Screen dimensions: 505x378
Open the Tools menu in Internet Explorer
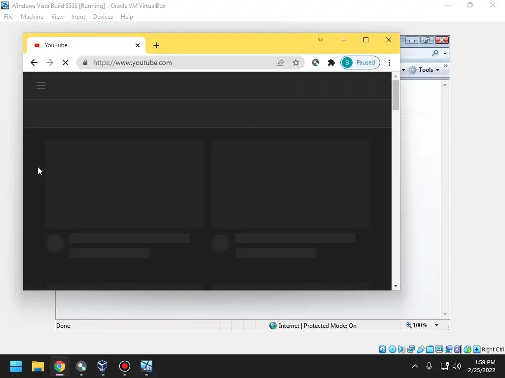point(424,70)
